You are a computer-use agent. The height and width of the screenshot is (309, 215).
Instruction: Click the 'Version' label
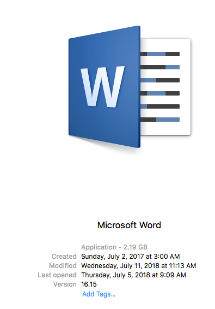65,284
